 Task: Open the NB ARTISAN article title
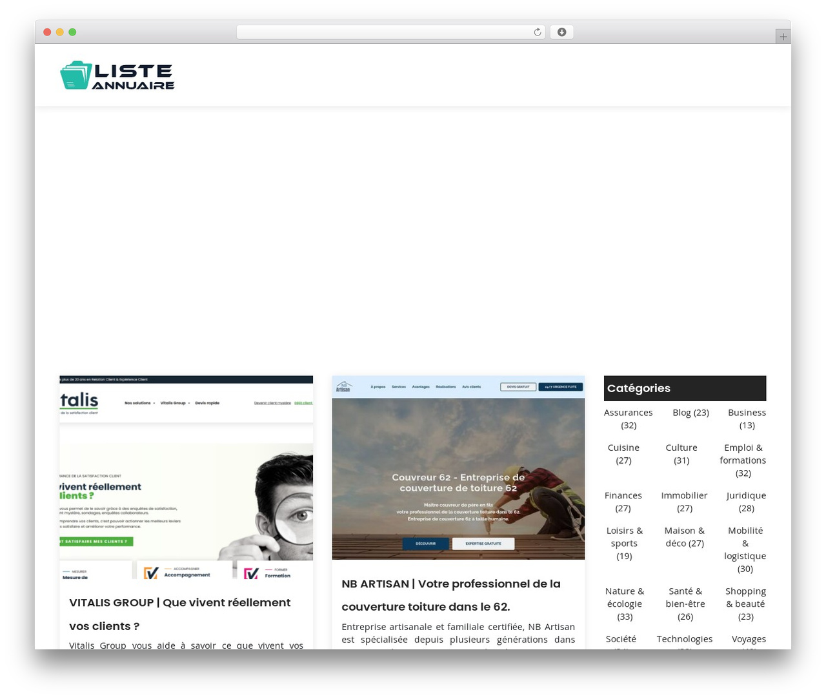tap(451, 595)
